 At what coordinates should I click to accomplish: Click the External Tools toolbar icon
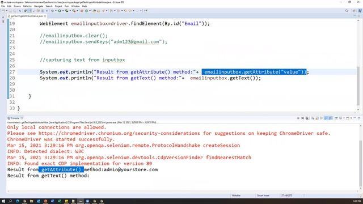(x=74, y=11)
